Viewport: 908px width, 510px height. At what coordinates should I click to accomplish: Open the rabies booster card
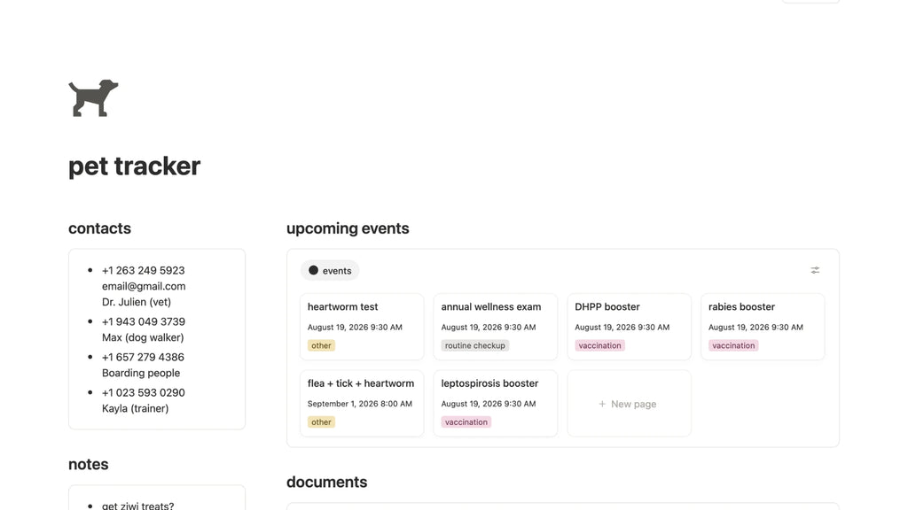point(763,327)
